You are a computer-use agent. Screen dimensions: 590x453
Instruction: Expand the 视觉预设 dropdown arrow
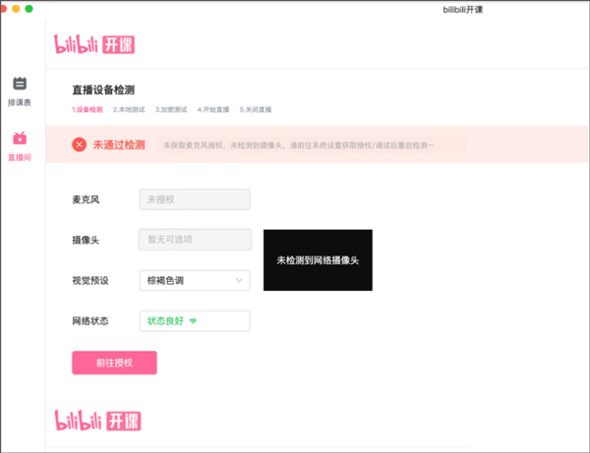239,281
